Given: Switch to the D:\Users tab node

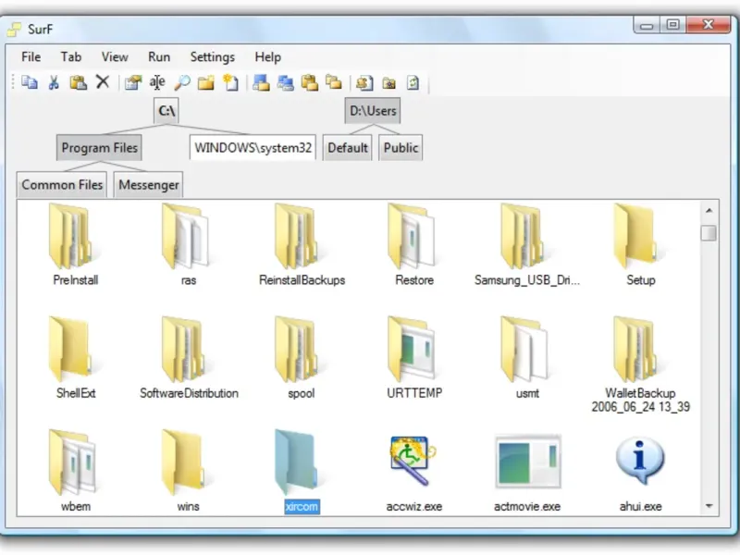Looking at the screenshot, I should pyautogui.click(x=373, y=111).
